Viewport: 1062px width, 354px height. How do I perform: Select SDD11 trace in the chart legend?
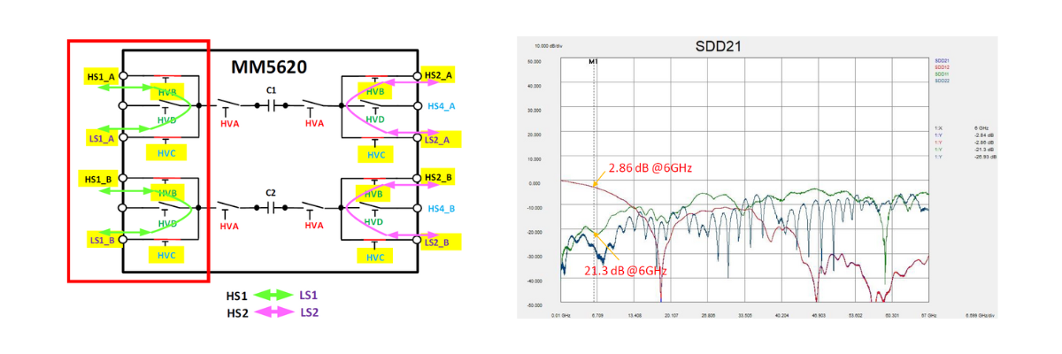[943, 74]
